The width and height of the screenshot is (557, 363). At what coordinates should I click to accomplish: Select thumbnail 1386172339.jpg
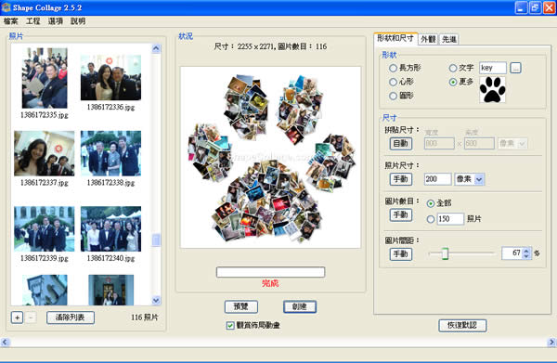point(45,229)
